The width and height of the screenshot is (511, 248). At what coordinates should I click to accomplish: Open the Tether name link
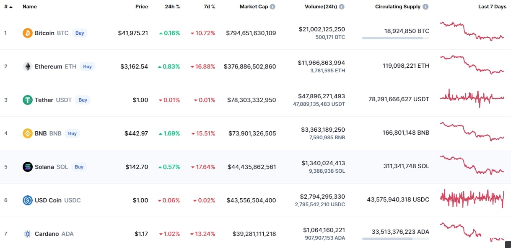(x=44, y=100)
